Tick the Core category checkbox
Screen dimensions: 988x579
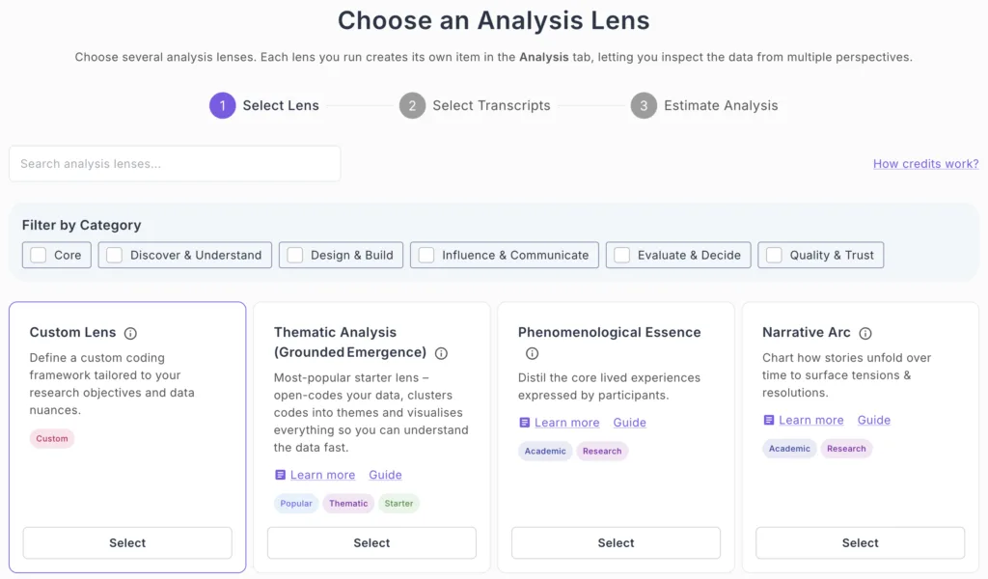39,255
